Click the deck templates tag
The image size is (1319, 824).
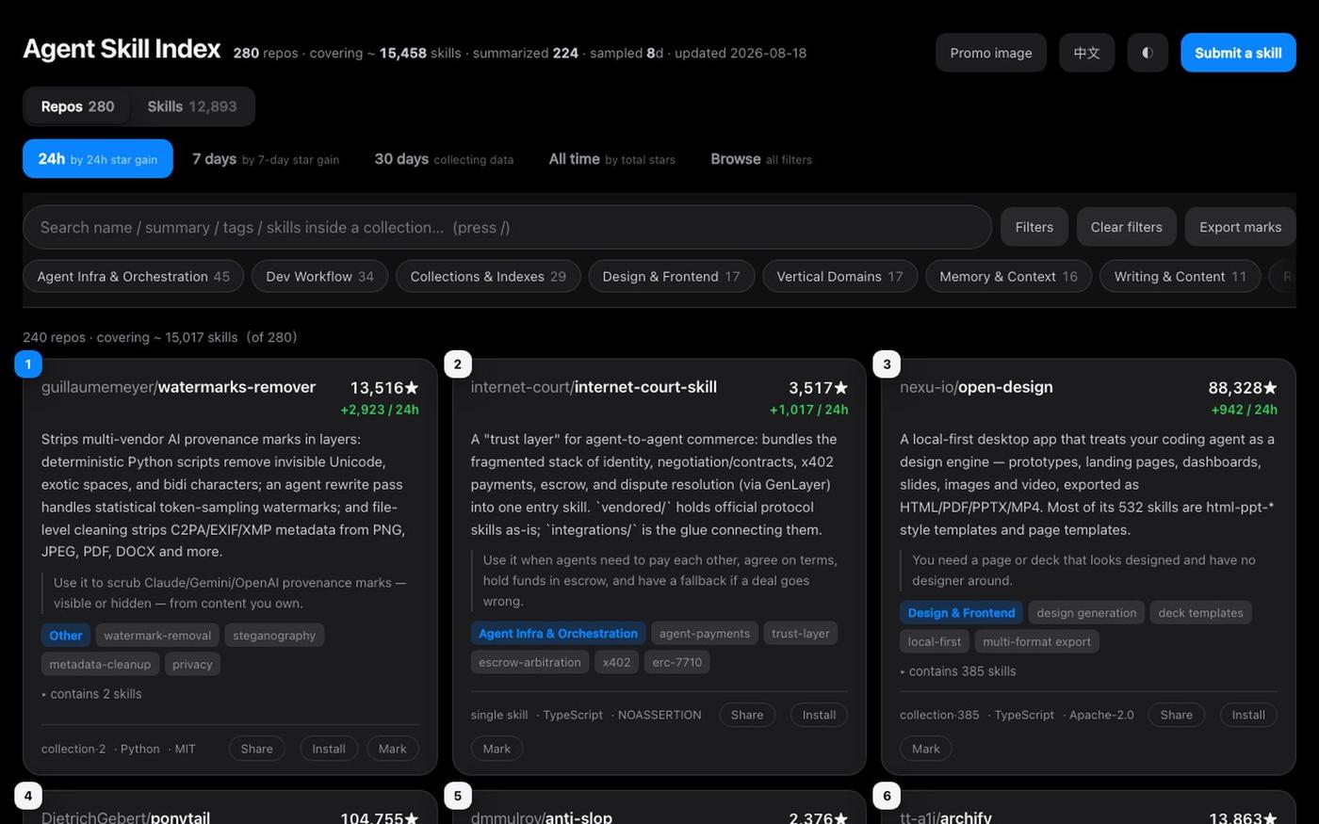pos(1200,613)
